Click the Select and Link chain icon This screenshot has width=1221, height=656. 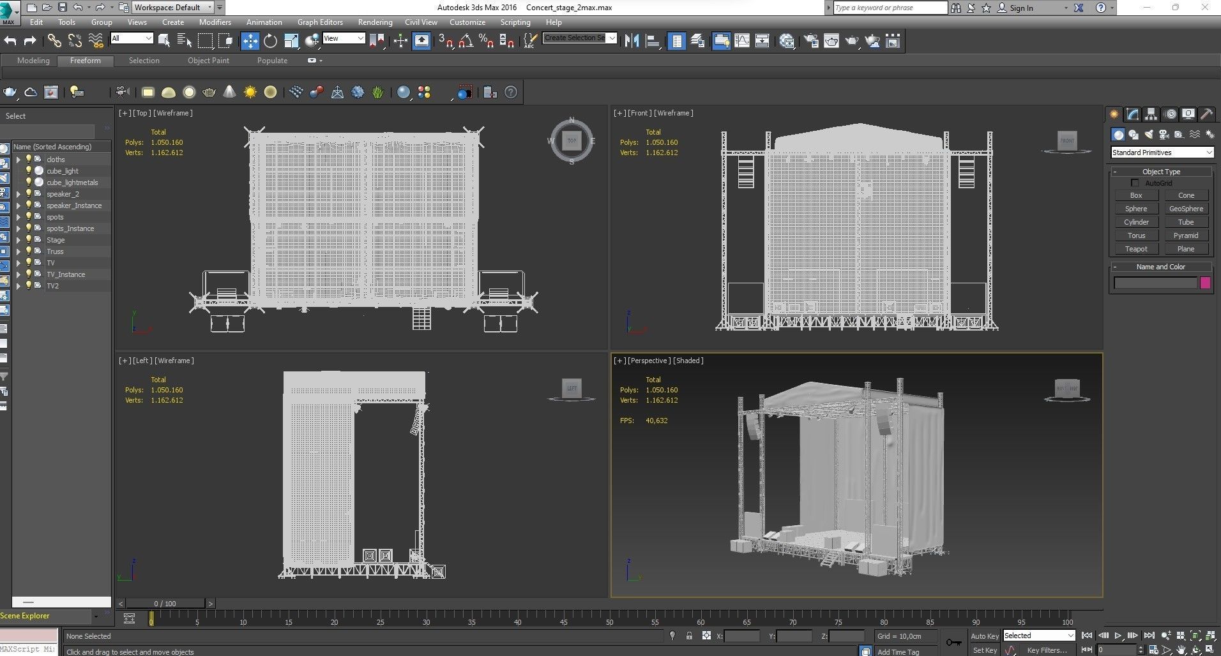(54, 41)
